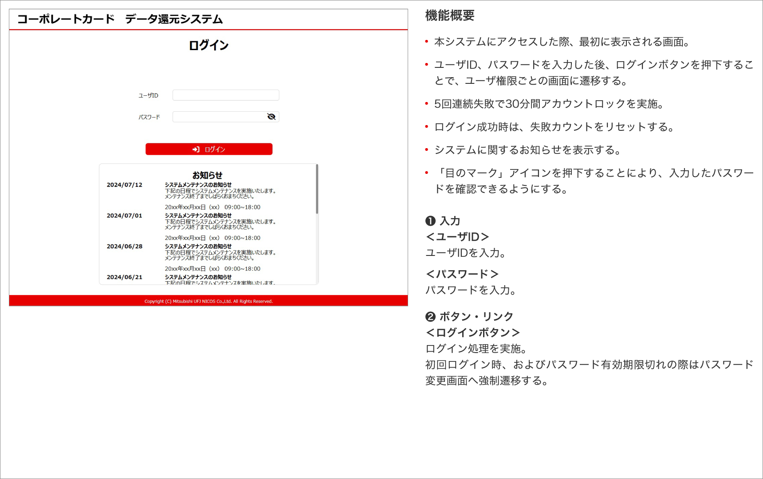Select the 2024/07/12 notice date
Viewport: 763px width, 479px height.
tap(124, 185)
